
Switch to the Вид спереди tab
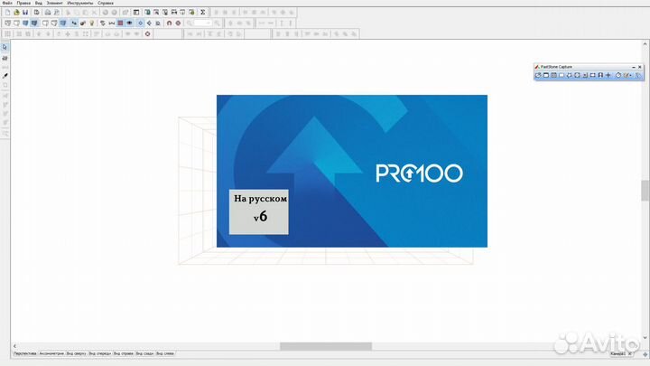coord(100,354)
